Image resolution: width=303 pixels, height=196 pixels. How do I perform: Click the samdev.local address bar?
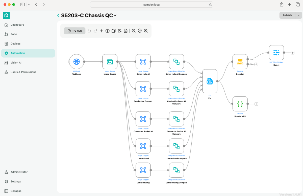151,5
